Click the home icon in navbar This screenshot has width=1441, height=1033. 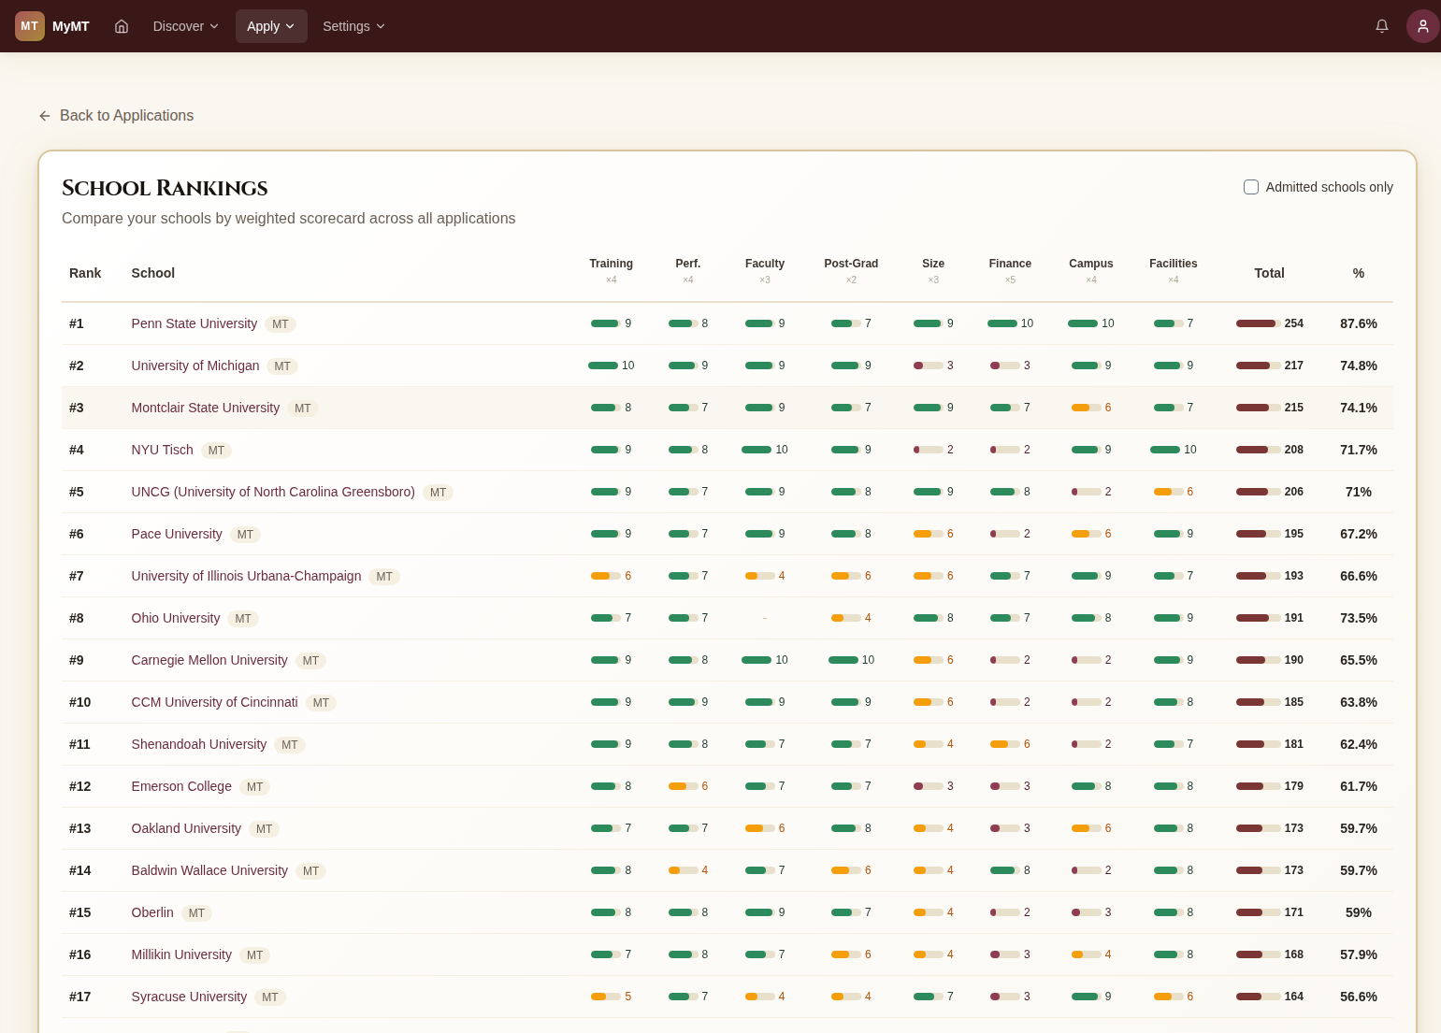[122, 26]
